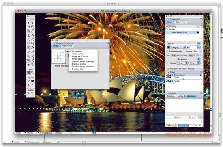Click the Fecha column header
This screenshot has width=223, height=147.
(200, 117)
